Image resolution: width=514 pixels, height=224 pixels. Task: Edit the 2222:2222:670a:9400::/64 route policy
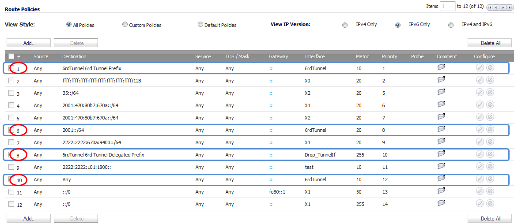coord(480,142)
